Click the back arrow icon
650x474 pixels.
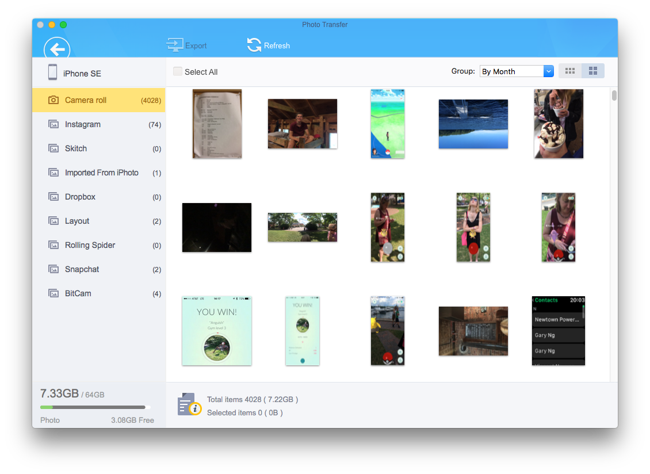pyautogui.click(x=57, y=48)
